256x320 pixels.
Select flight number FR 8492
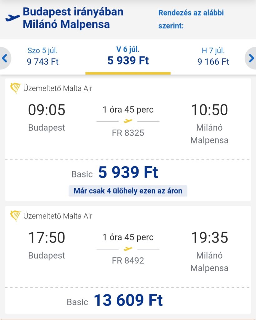point(128,261)
